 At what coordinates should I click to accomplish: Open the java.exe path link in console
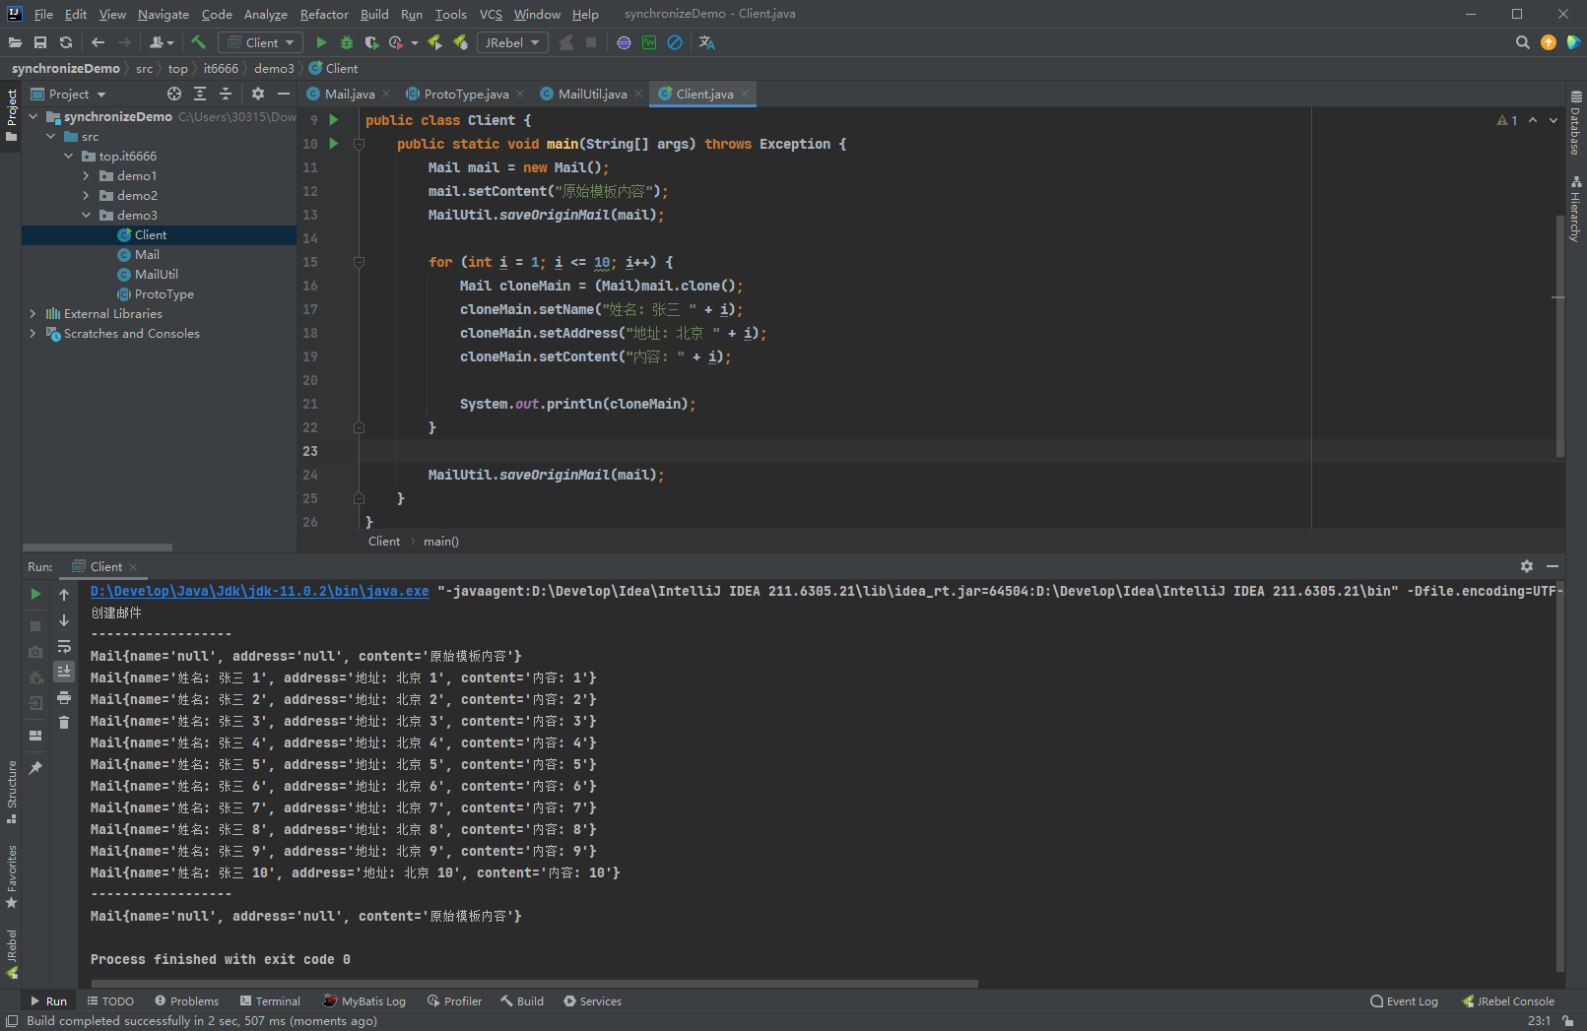[x=259, y=591]
